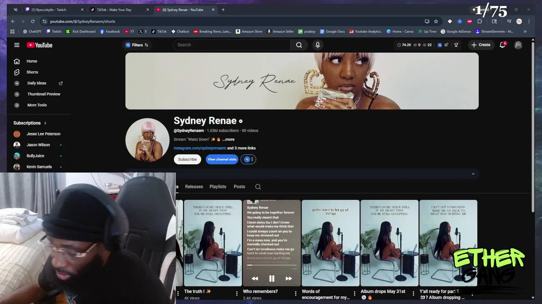Switch to the Releases tab
Viewport: 542px width, 304px height.
pos(194,187)
